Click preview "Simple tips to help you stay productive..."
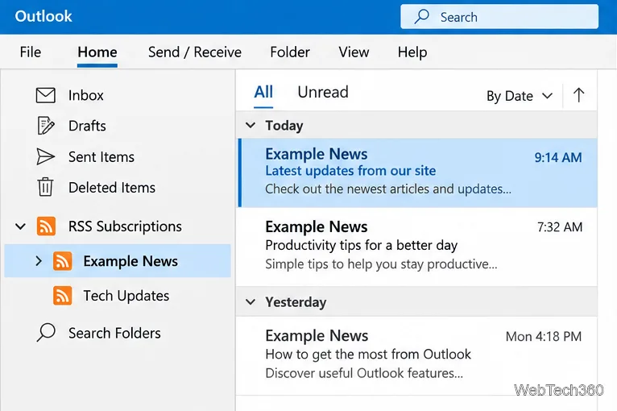 [381, 264]
